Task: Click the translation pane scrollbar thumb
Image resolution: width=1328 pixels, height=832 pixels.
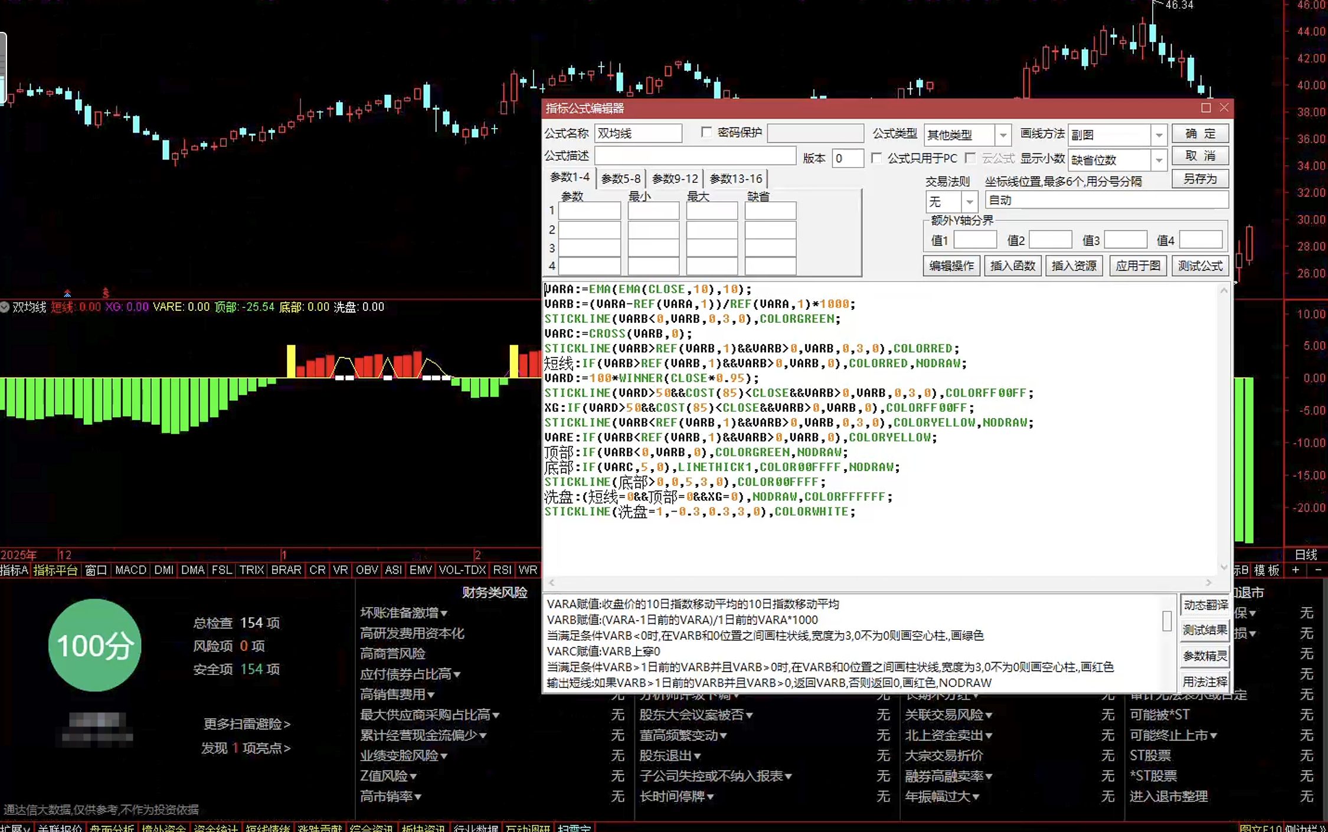Action: pos(1167,621)
